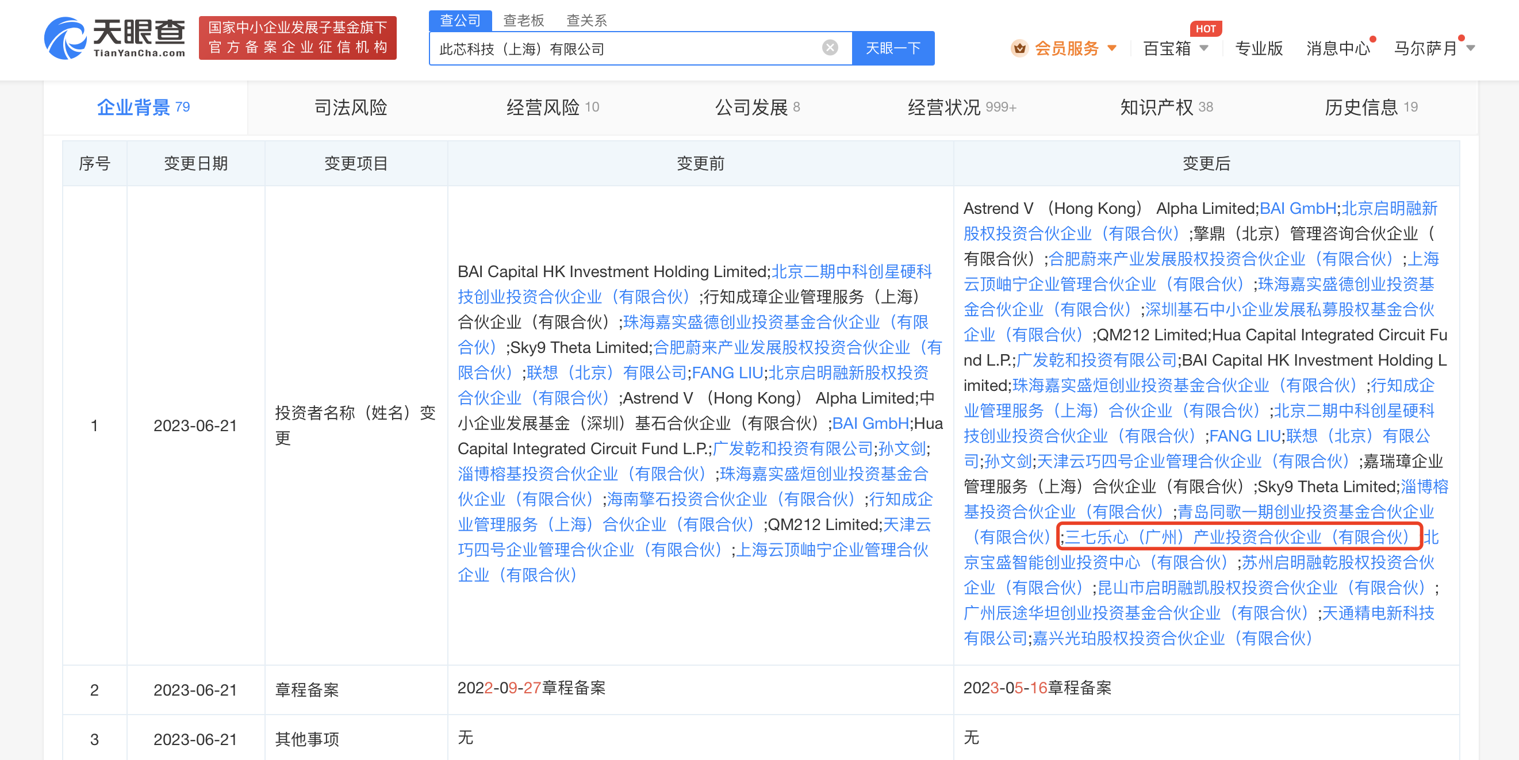
Task: Open 三七乐心（广州）产业投资合伙企业 link
Action: pyautogui.click(x=1240, y=536)
